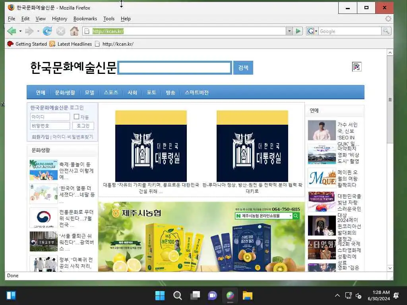The height and width of the screenshot is (305, 407).
Task: Show hidden tray icons chevron
Action: coord(337,295)
